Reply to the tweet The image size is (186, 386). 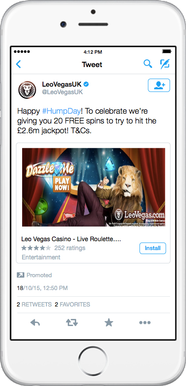35,322
